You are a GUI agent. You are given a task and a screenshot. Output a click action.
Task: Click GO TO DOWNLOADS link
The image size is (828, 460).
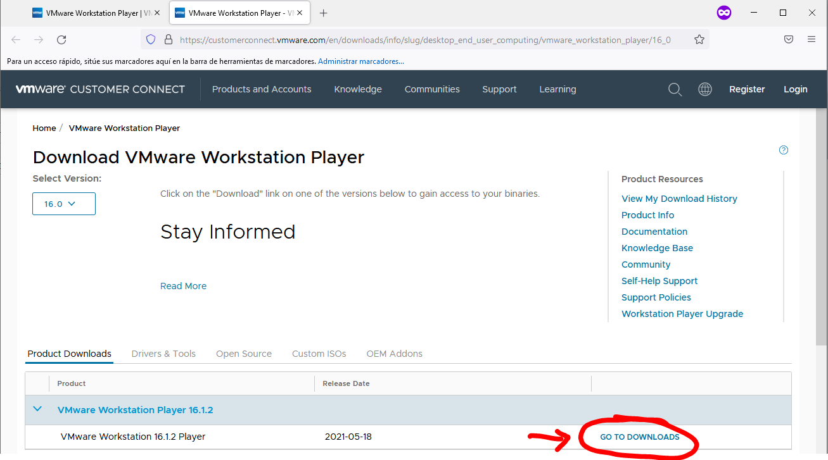click(x=640, y=437)
